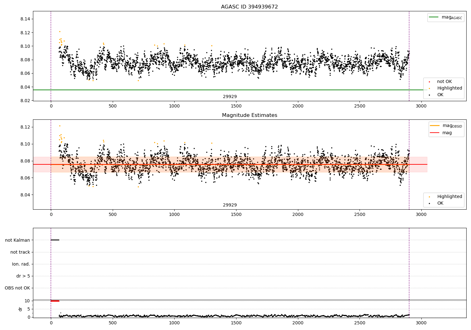Click the 'Ion. rad.' axis label
The height and width of the screenshot is (330, 471).
tap(21, 264)
